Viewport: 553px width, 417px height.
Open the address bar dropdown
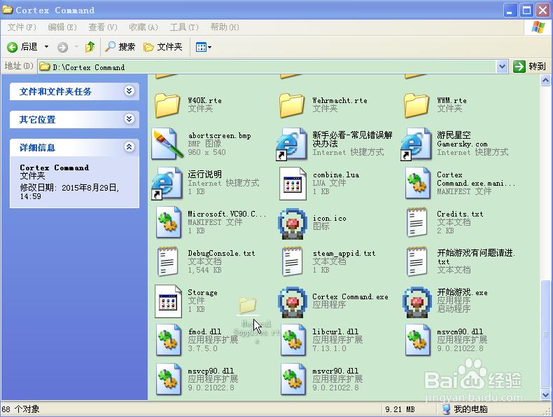502,67
